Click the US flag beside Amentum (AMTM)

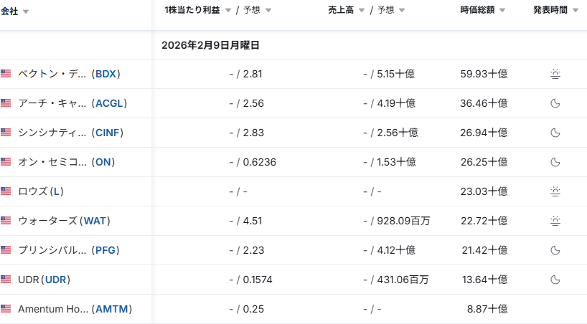(x=6, y=309)
